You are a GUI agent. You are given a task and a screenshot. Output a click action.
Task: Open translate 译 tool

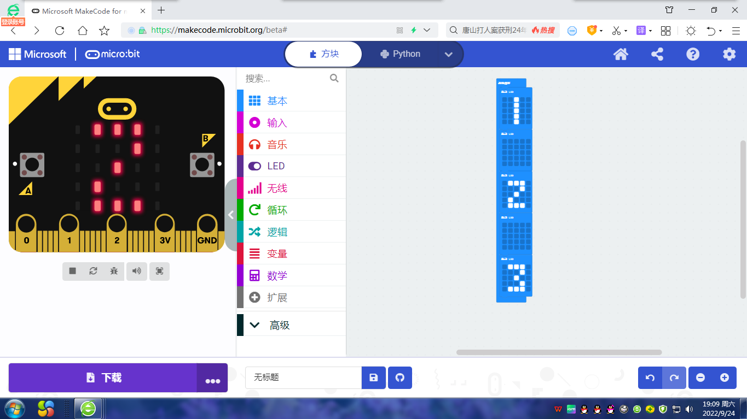(x=641, y=31)
